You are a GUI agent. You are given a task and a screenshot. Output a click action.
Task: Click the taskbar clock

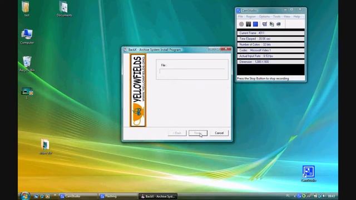click(x=332, y=196)
